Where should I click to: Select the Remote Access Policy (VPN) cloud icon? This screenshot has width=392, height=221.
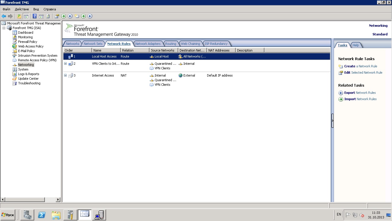pyautogui.click(x=15, y=60)
